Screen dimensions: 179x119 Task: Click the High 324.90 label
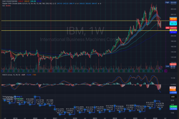tap(171, 2)
